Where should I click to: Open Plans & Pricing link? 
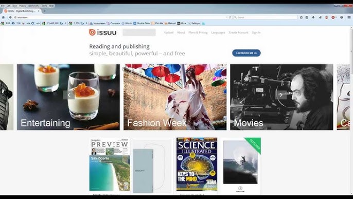(x=198, y=32)
